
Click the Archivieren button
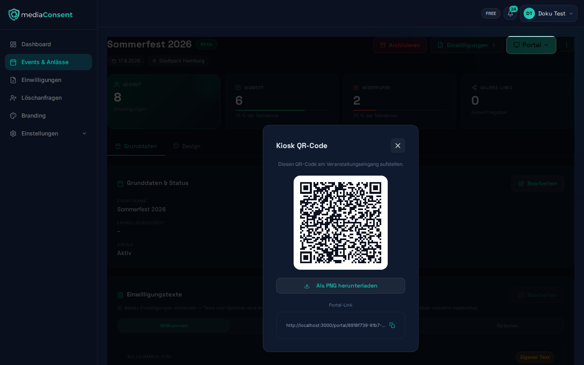click(x=400, y=45)
